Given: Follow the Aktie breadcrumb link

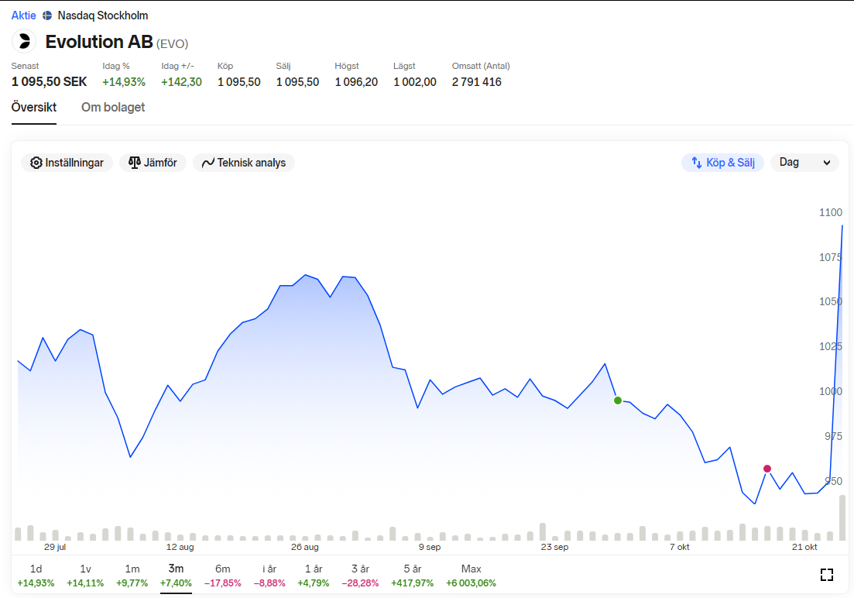Looking at the screenshot, I should click(23, 15).
